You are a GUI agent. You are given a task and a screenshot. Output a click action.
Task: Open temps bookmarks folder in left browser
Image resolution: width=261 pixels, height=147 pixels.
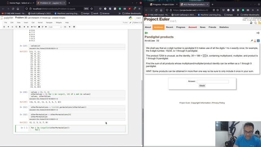coord(85,13)
